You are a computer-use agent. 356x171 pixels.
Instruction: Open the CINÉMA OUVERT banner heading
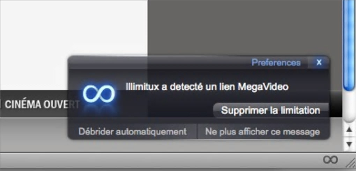[x=42, y=104]
